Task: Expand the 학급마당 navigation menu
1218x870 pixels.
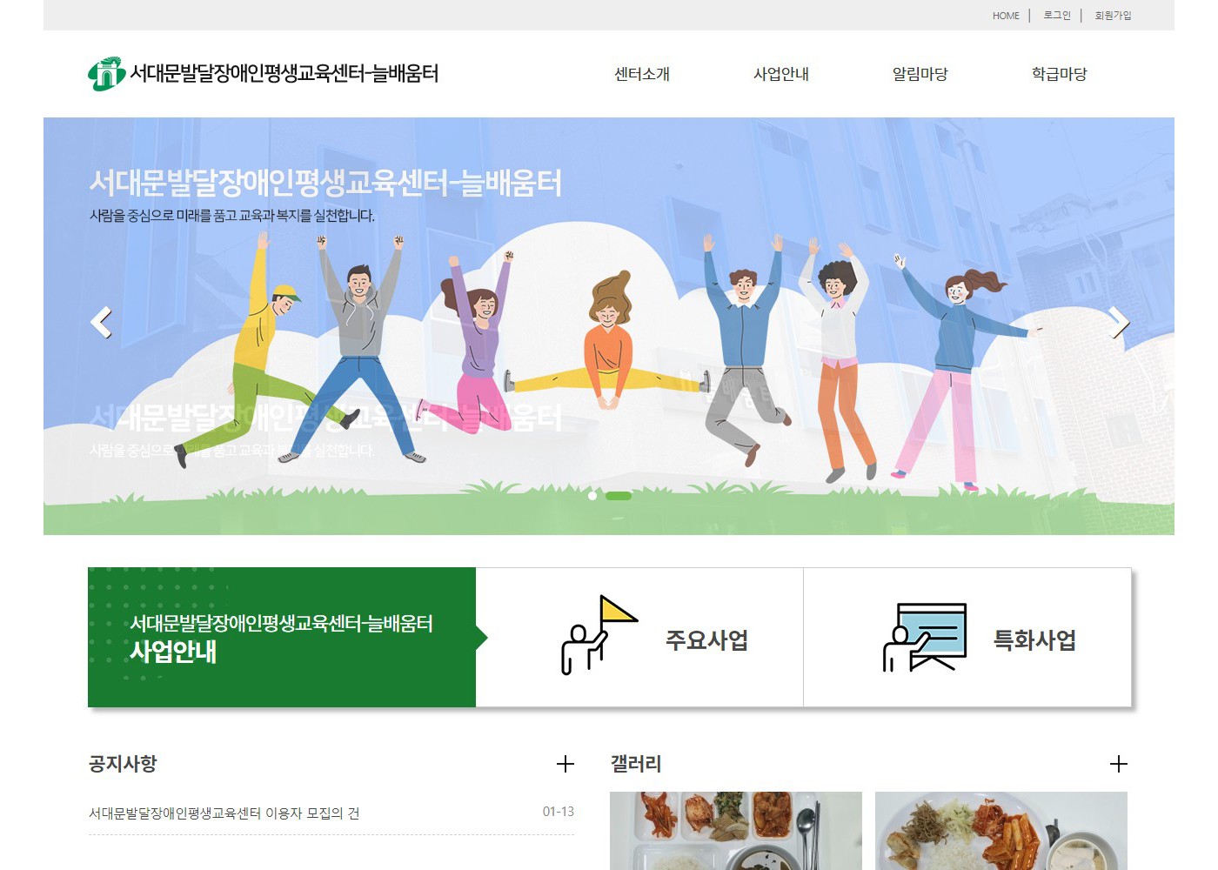Action: point(1060,74)
